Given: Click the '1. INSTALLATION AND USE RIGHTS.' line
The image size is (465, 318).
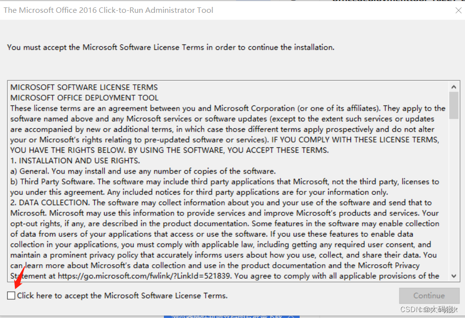Looking at the screenshot, I should [75, 161].
